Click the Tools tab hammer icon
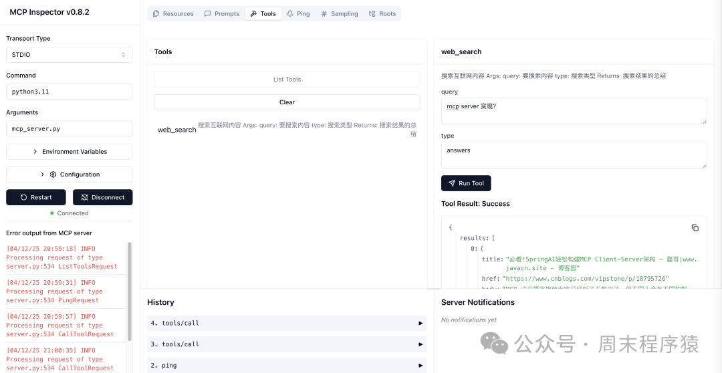The image size is (722, 373). tap(253, 14)
